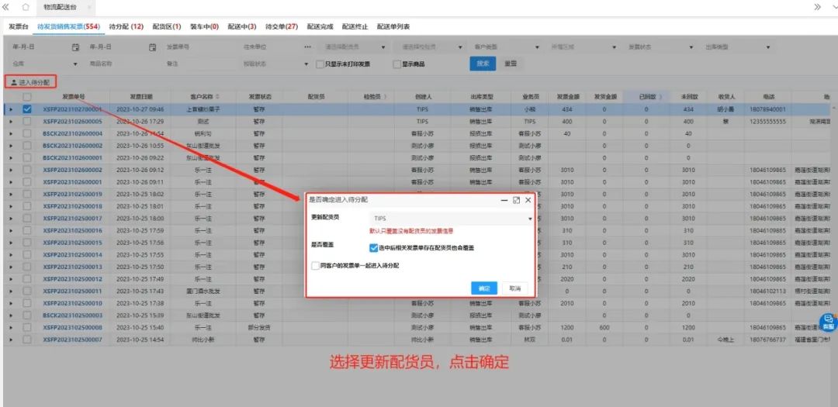
Task: Switch to the 待分配 (12) tab
Action: click(126, 26)
